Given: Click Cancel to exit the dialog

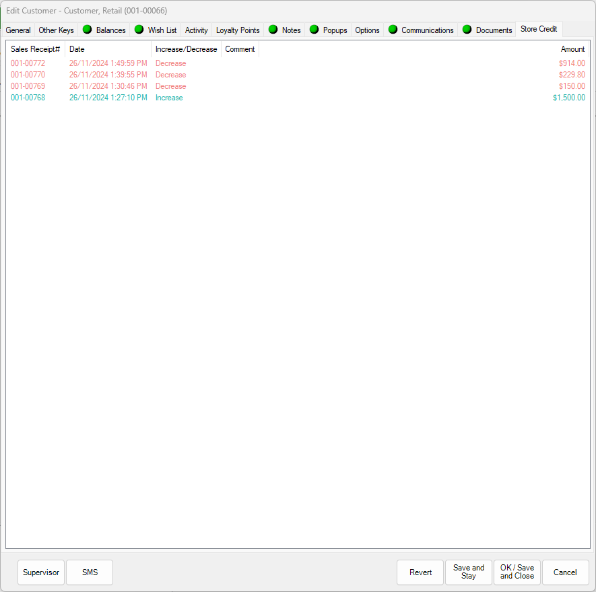Looking at the screenshot, I should tap(565, 572).
